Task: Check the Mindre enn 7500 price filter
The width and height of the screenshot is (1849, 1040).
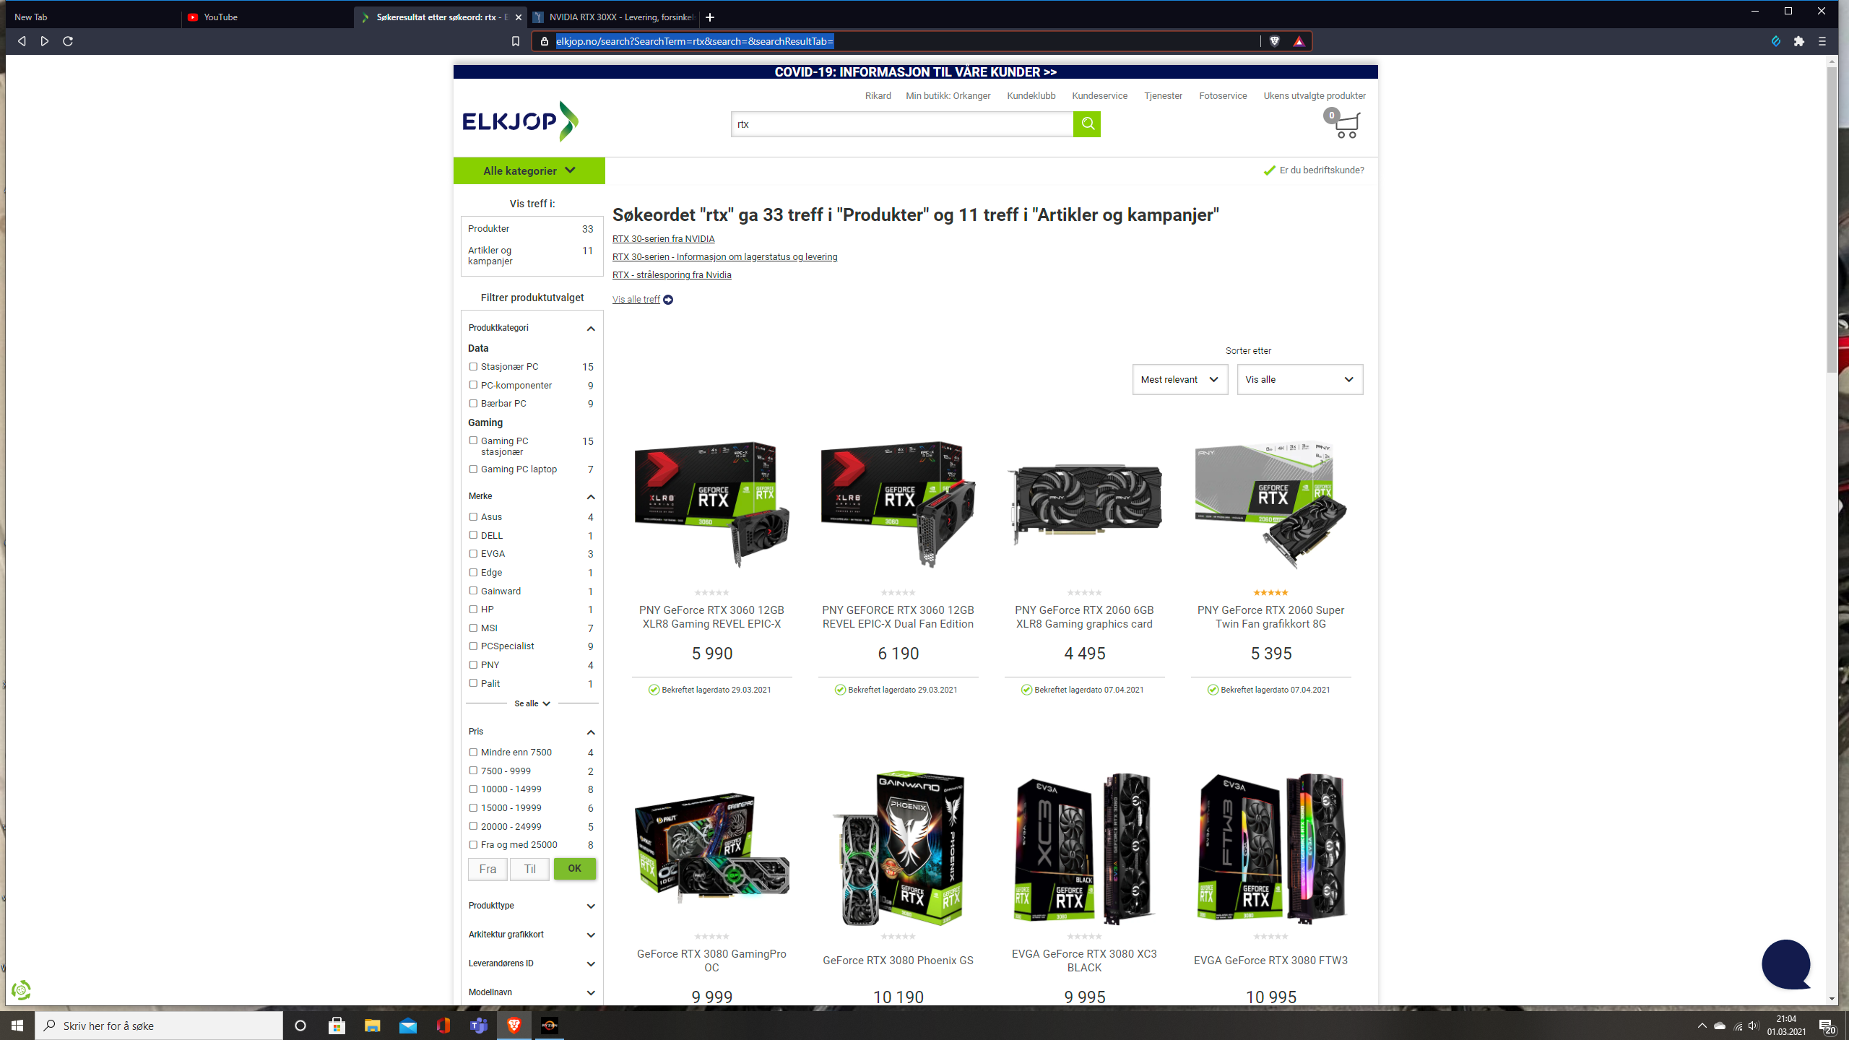Action: (x=473, y=753)
